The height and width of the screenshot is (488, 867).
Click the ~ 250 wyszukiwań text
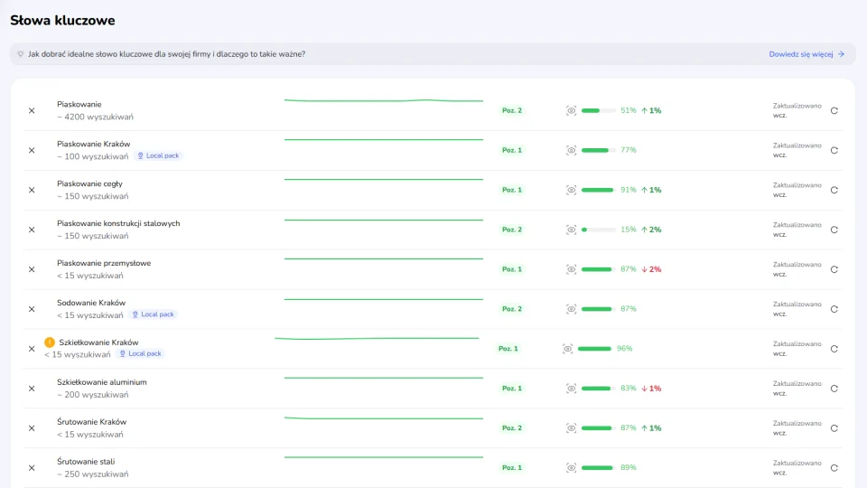pos(92,474)
